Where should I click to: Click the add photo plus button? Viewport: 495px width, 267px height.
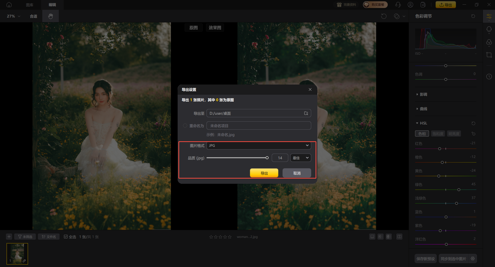click(x=9, y=237)
